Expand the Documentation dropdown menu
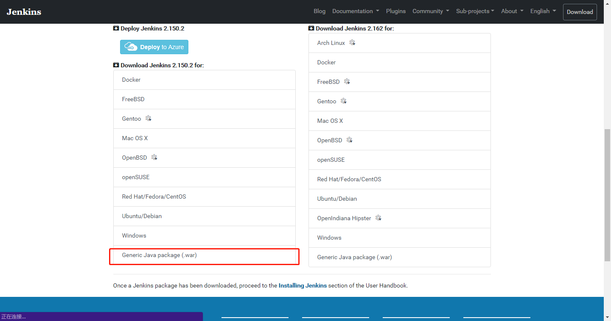 (356, 11)
